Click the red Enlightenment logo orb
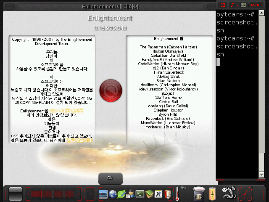This screenshot has width=269, height=202. click(x=111, y=90)
